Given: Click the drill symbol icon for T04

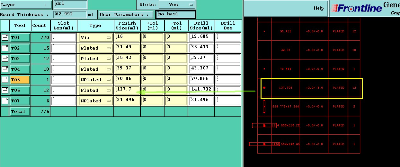Looking at the screenshot, I should click(x=5, y=69).
